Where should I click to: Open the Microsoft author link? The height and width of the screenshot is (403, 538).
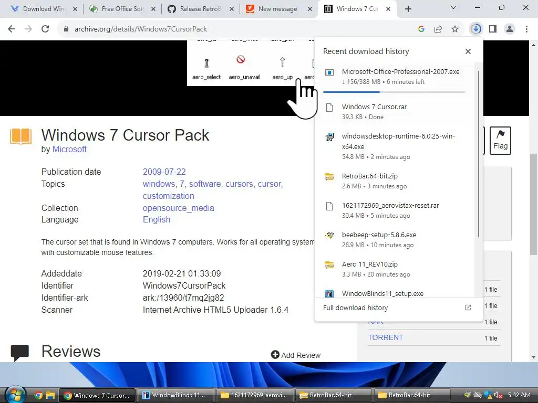[69, 150]
